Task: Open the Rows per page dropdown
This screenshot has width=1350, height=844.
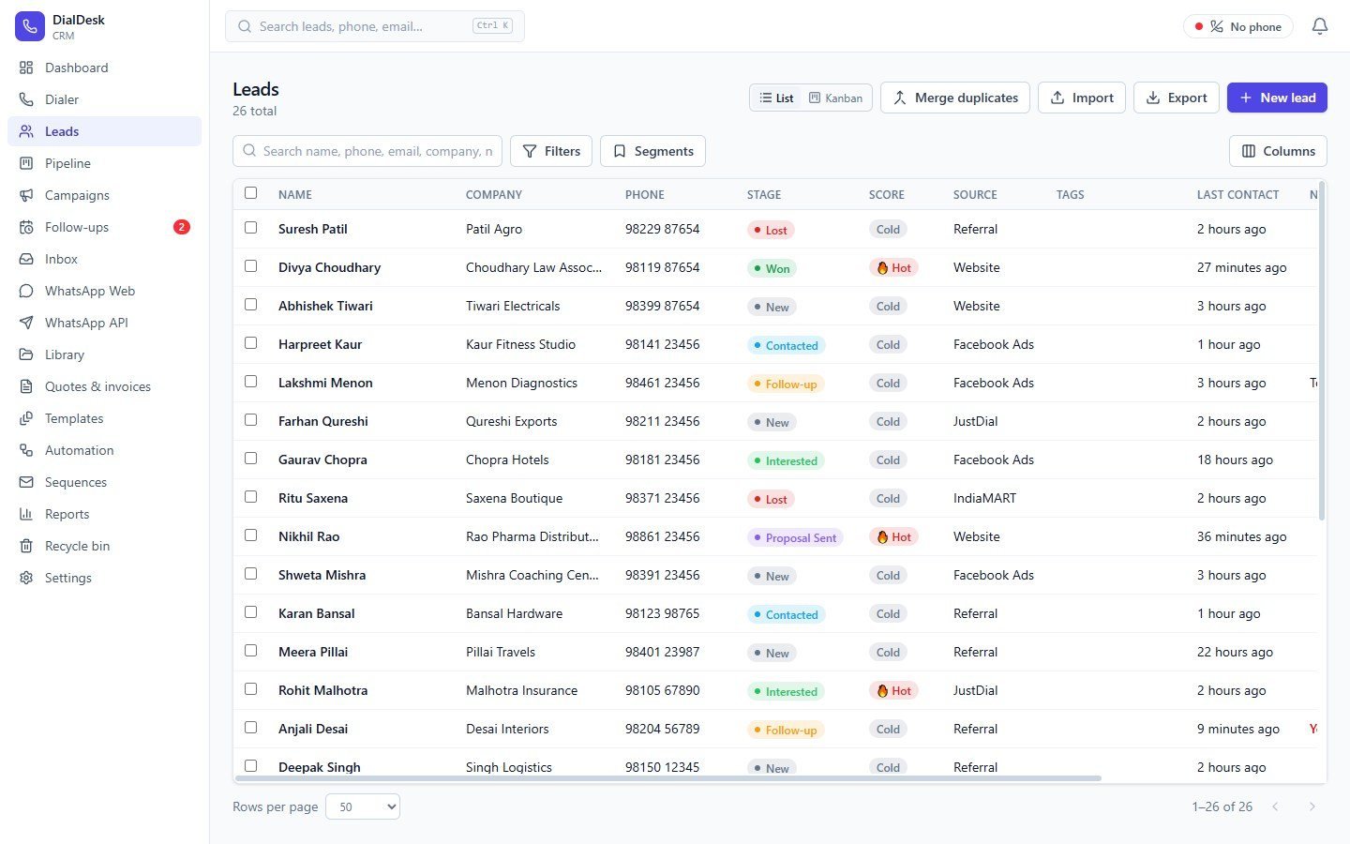Action: pos(363,806)
